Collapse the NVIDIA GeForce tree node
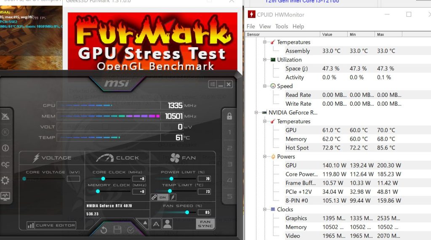The height and width of the screenshot is (240, 431). coord(256,112)
